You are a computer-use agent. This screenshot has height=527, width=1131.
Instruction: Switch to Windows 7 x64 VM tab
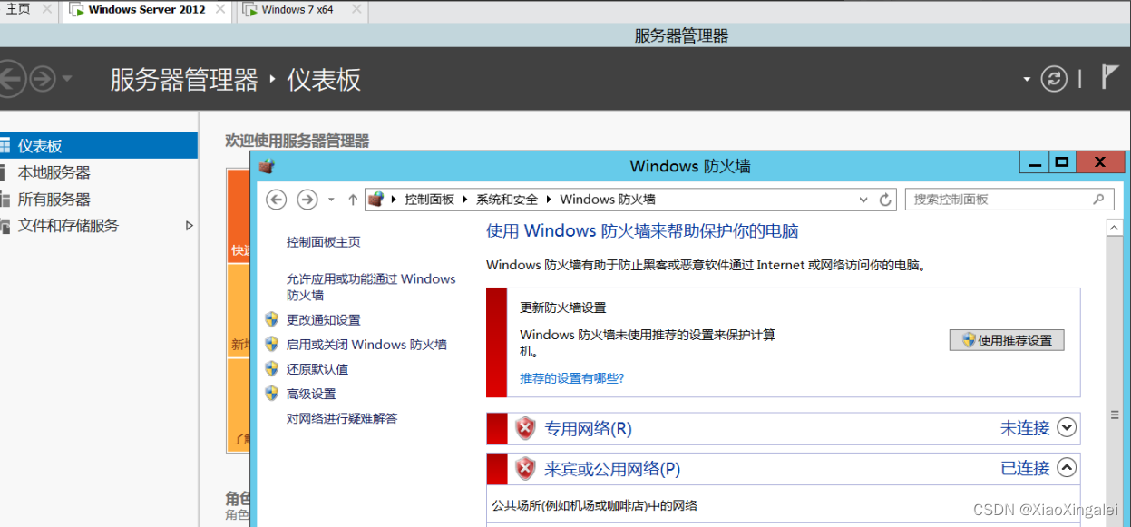coord(297,10)
